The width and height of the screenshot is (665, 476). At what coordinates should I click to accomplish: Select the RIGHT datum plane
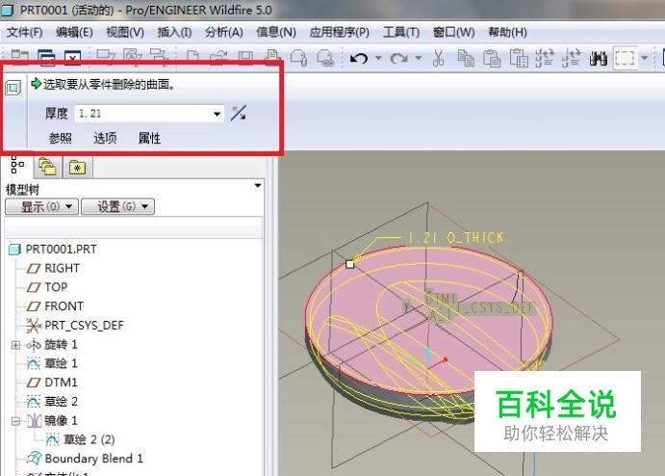click(62, 269)
